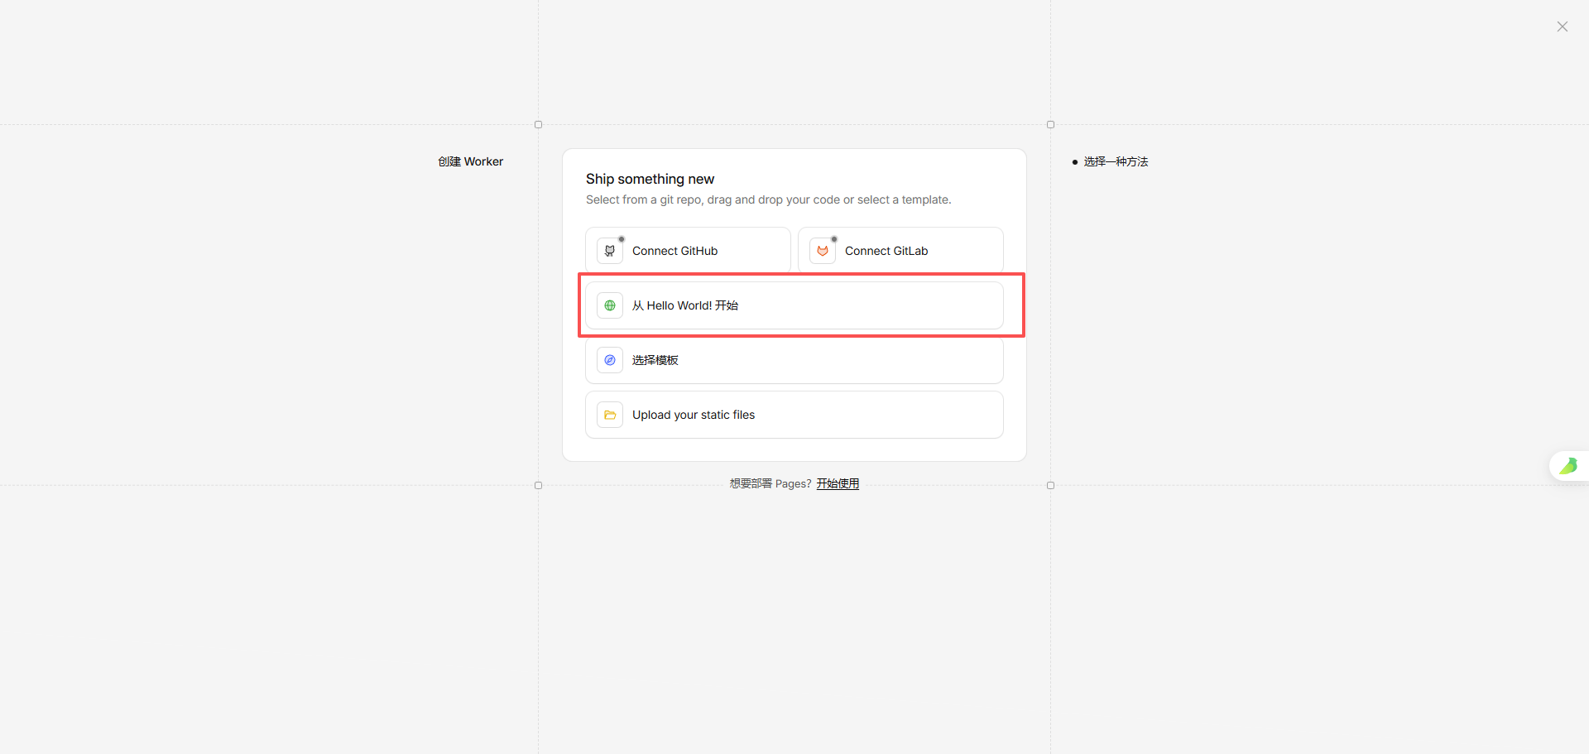Click the Connect GitLab label

pyautogui.click(x=886, y=251)
